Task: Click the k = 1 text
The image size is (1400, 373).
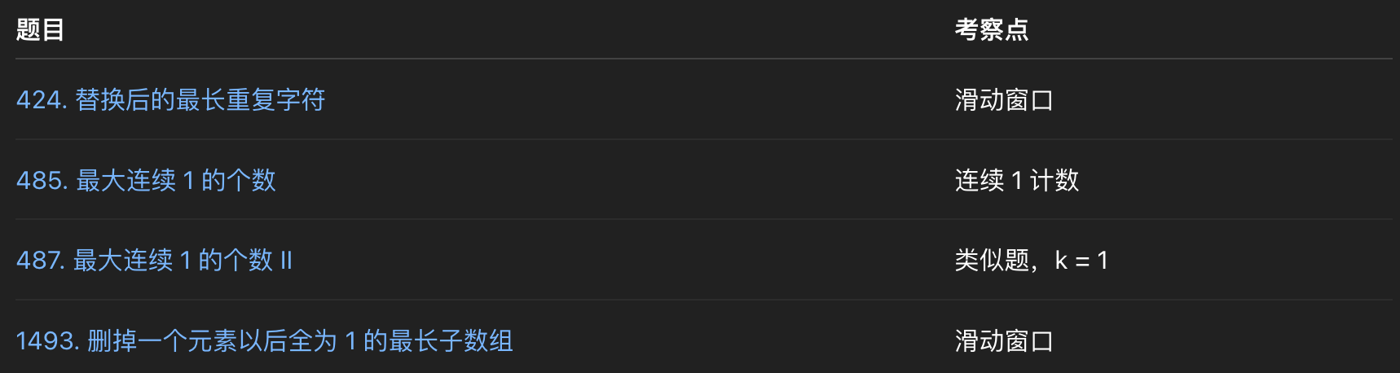Action: coord(1081,260)
